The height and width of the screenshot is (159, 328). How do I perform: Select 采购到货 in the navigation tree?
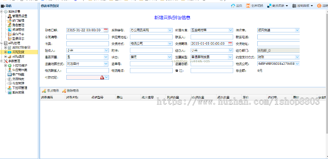point(18,52)
